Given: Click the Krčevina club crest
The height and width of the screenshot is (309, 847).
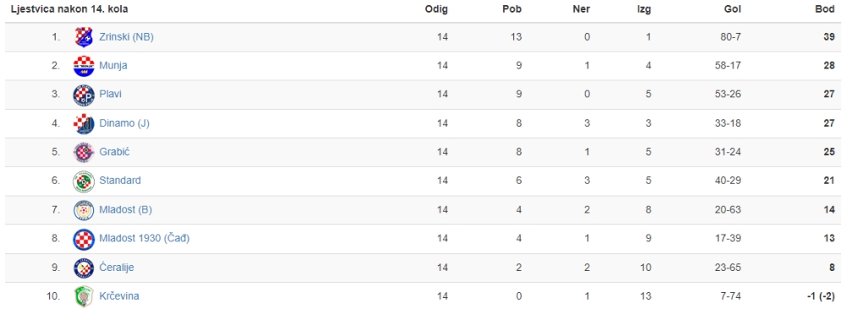Looking at the screenshot, I should [x=84, y=296].
